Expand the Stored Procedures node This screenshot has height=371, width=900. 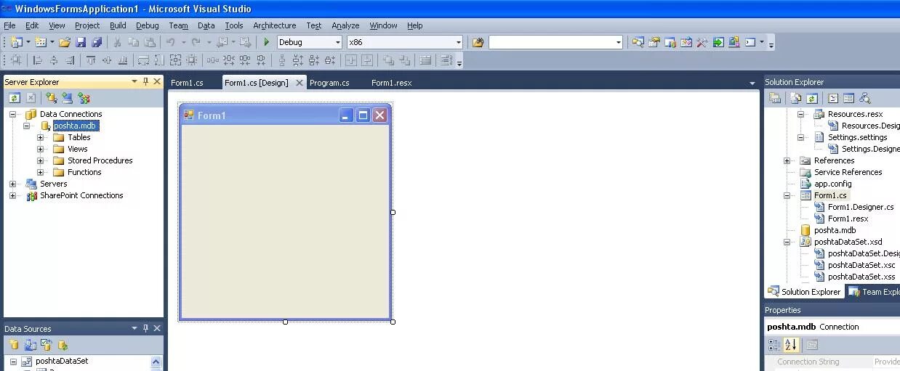tap(41, 160)
